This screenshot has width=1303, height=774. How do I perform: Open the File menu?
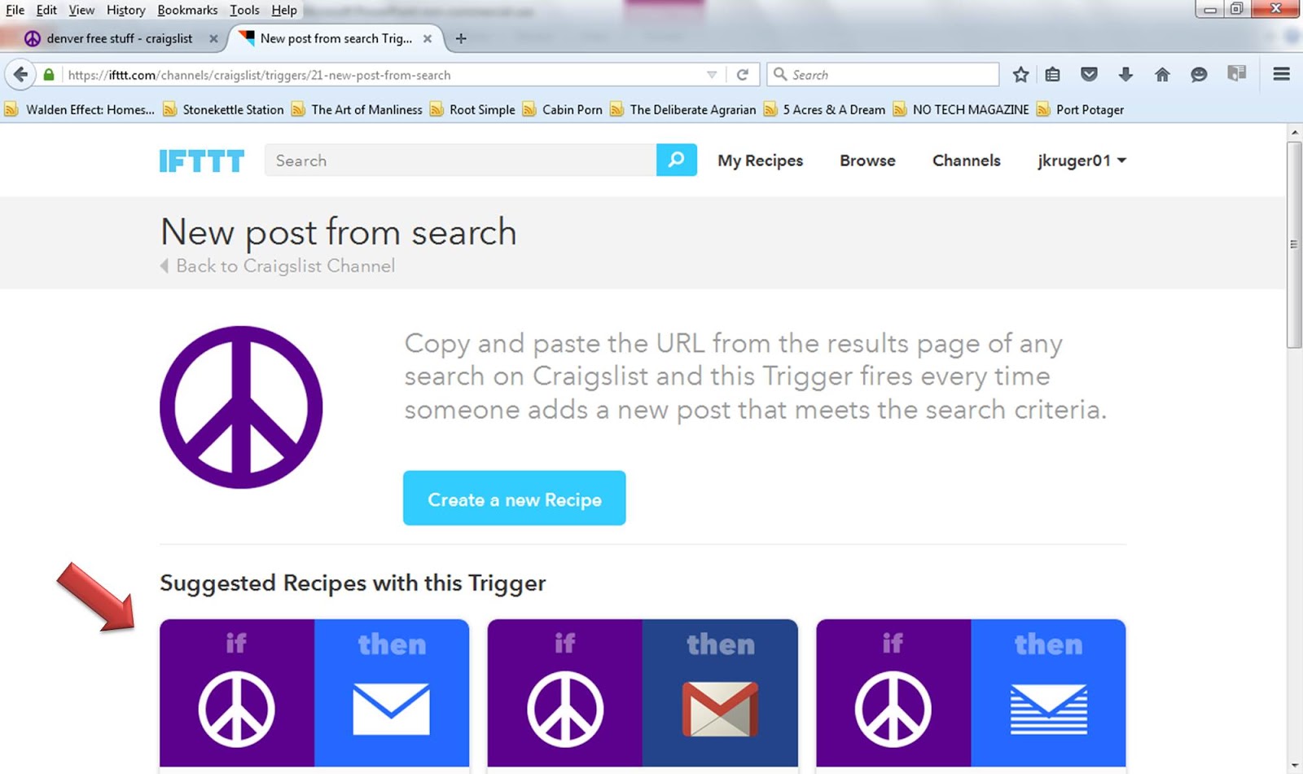pos(15,10)
